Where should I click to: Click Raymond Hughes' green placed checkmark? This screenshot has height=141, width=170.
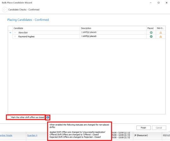[x=151, y=37]
